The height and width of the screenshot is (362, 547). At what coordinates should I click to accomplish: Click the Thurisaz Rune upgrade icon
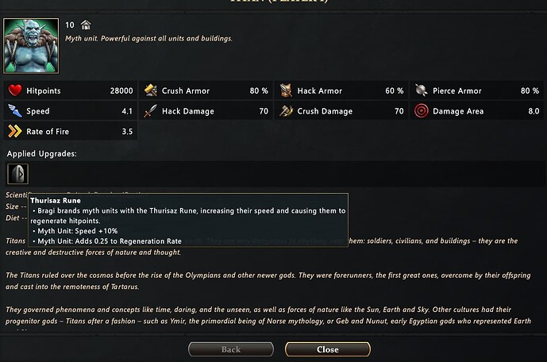pos(17,174)
